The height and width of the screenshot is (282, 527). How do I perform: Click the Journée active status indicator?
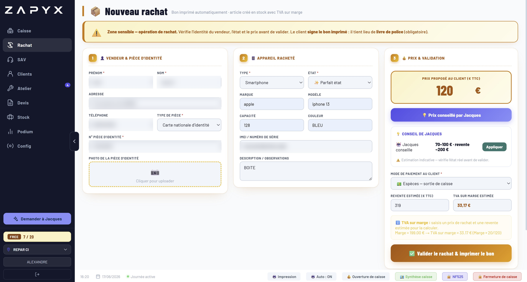point(141,277)
